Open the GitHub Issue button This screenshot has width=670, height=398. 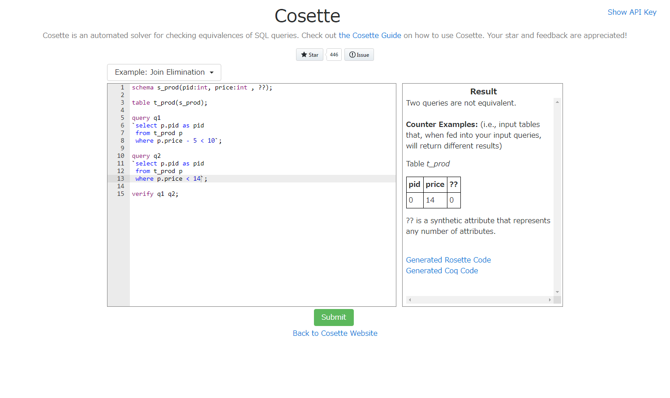point(359,55)
